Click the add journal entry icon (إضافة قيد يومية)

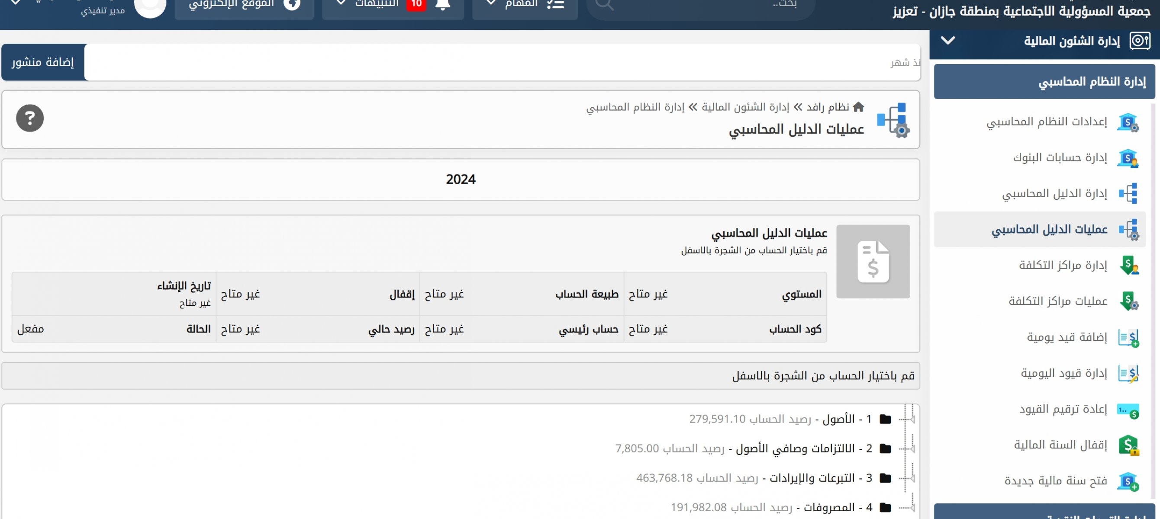click(x=1128, y=337)
